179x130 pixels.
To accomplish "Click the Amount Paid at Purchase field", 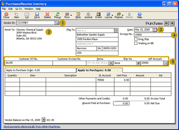I will (x=121, y=103).
